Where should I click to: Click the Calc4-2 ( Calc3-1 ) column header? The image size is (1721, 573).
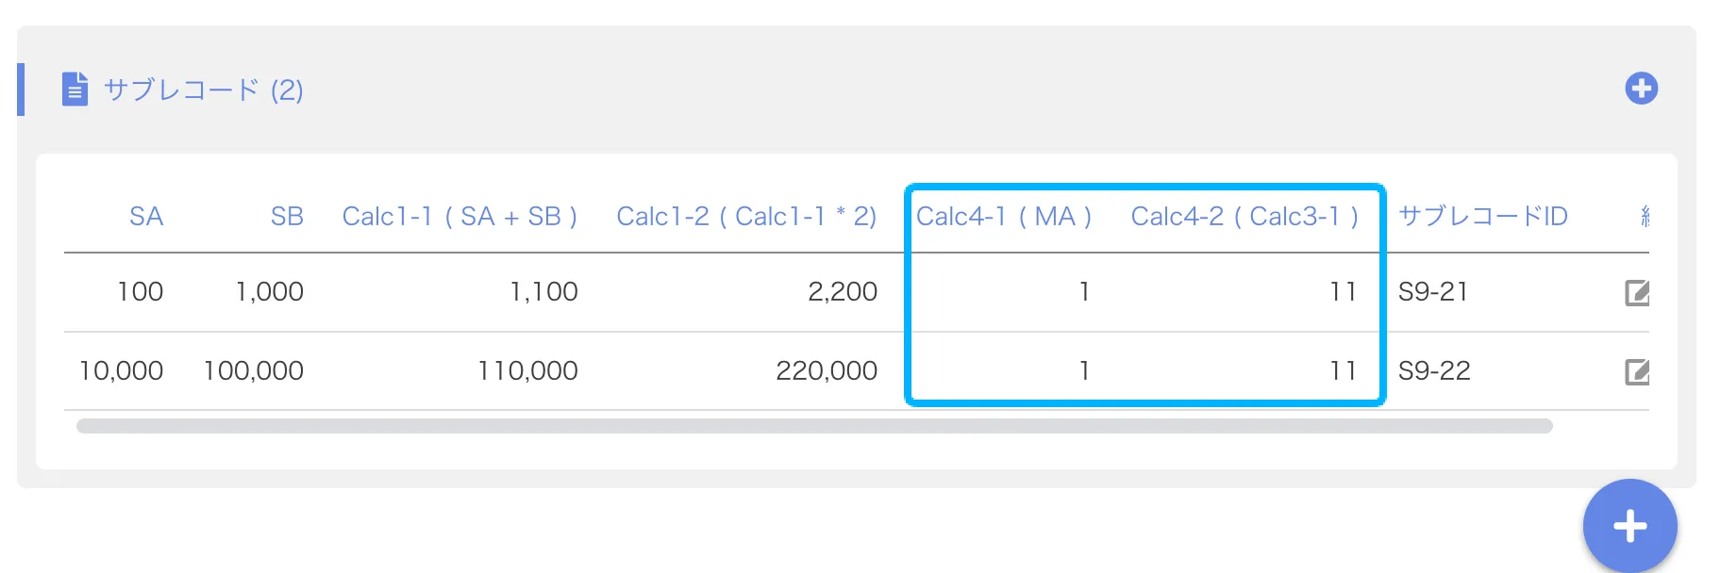1245,217
